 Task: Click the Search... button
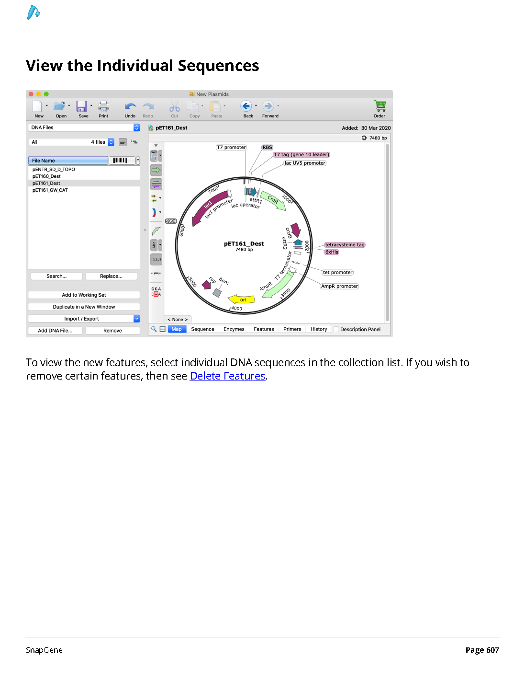56,276
